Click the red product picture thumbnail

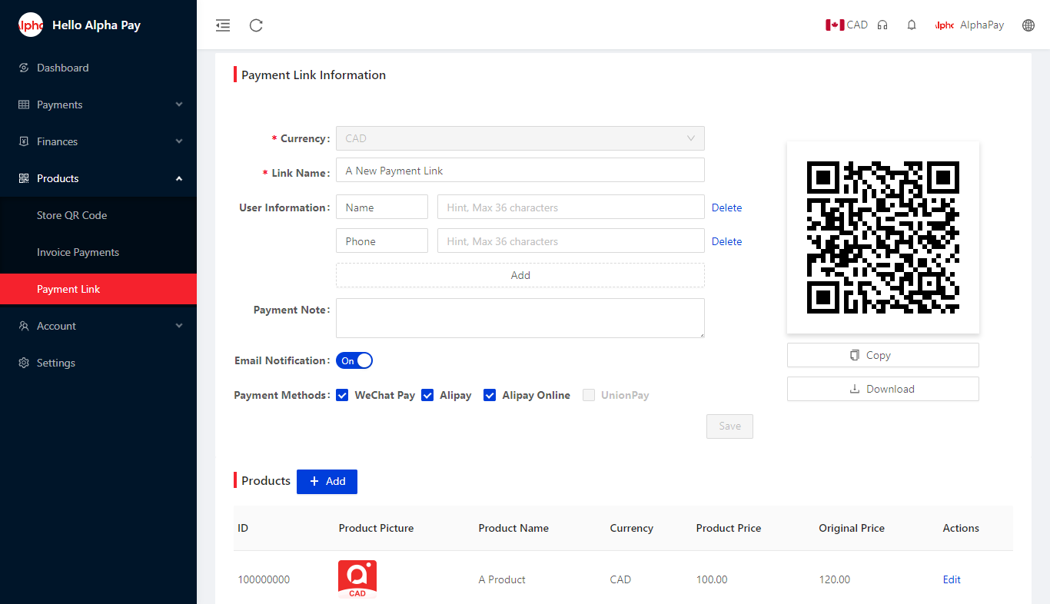coord(357,579)
